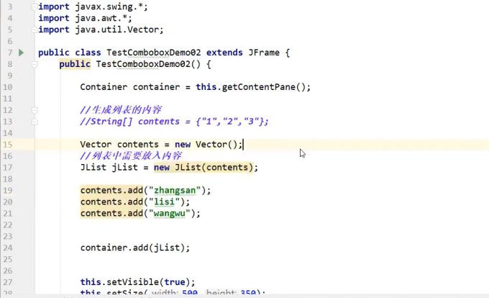Click the width parameter hint in setSize

166,294
